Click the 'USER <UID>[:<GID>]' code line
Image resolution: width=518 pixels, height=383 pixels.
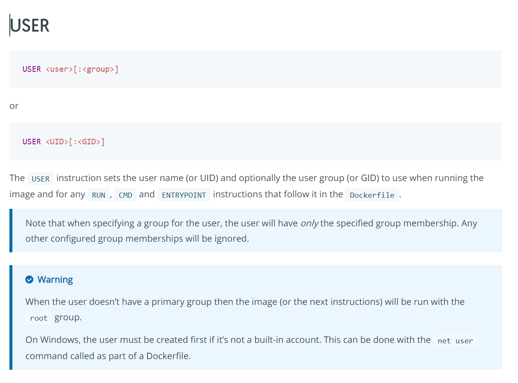pos(64,141)
